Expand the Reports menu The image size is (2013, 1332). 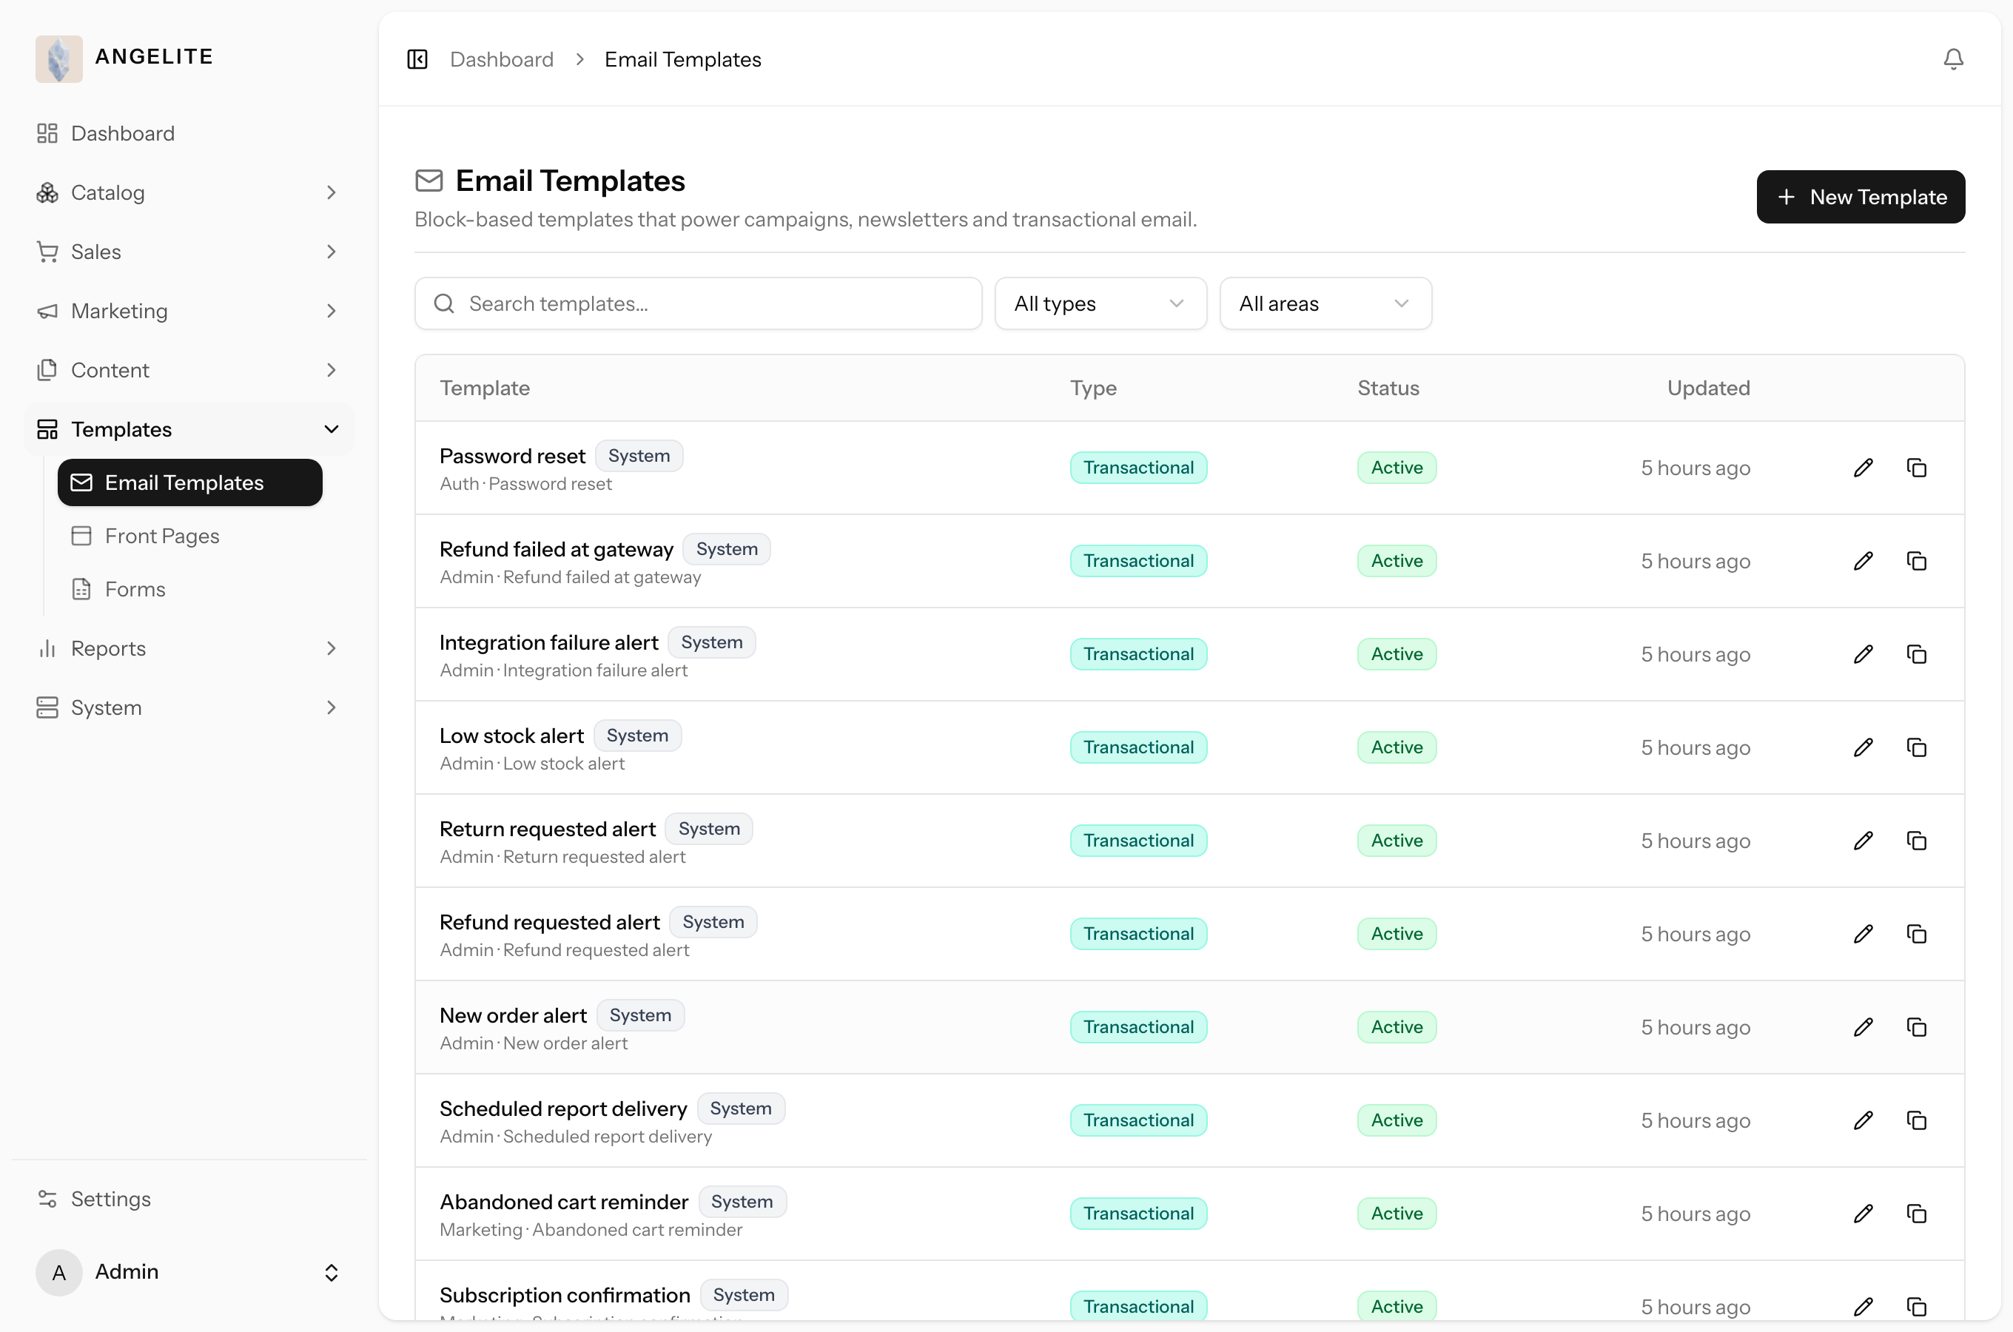click(189, 649)
